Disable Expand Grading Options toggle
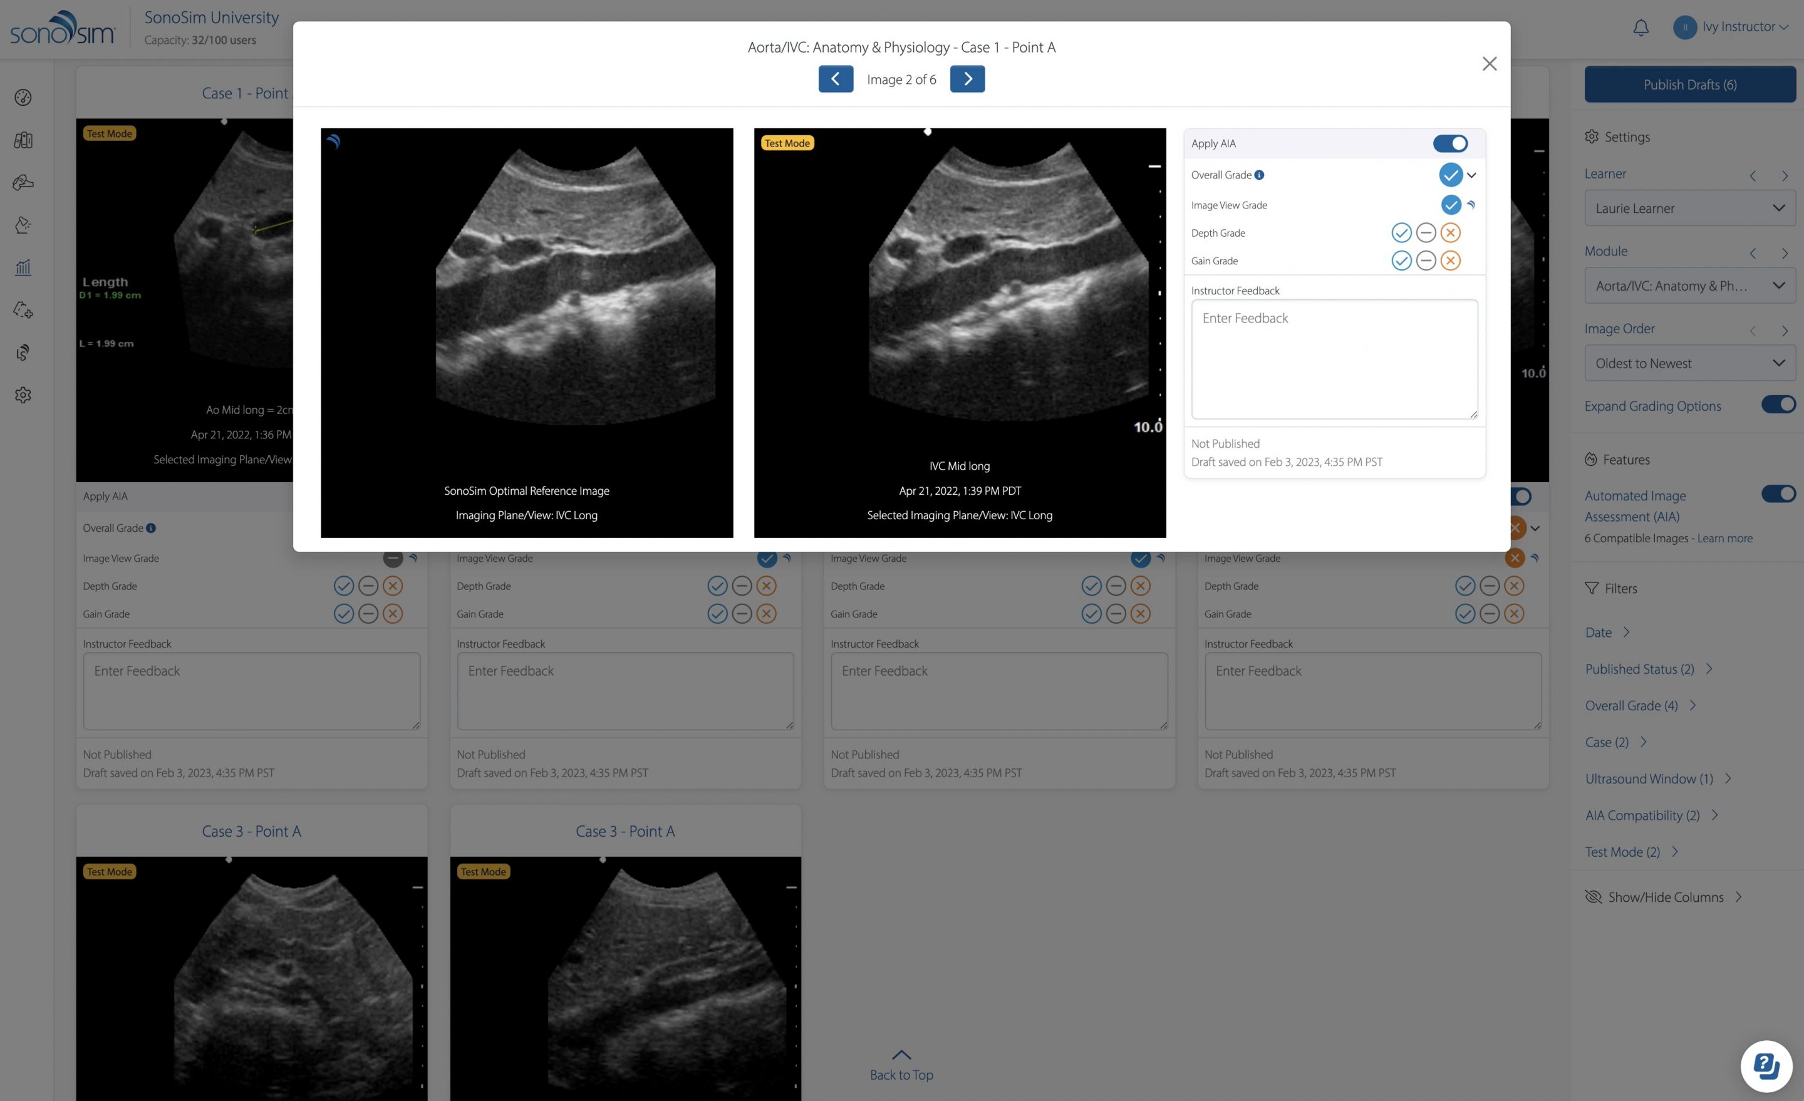The width and height of the screenshot is (1804, 1101). click(x=1778, y=405)
